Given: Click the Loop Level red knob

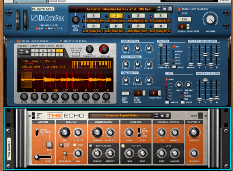Looking at the screenshot, I should (x=104, y=49).
